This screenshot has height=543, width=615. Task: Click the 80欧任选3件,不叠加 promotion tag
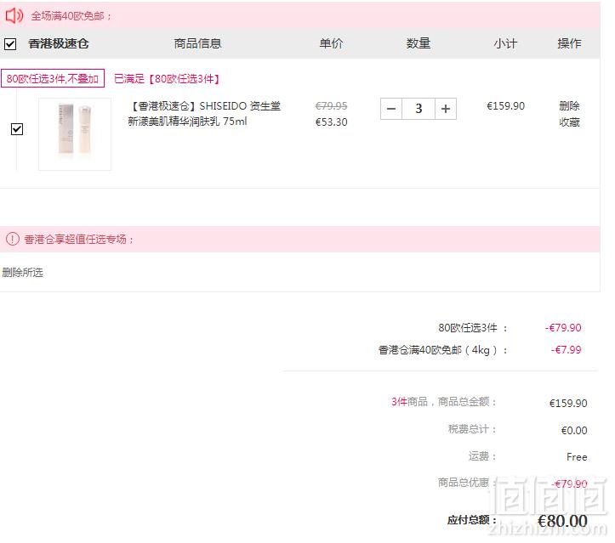click(53, 78)
